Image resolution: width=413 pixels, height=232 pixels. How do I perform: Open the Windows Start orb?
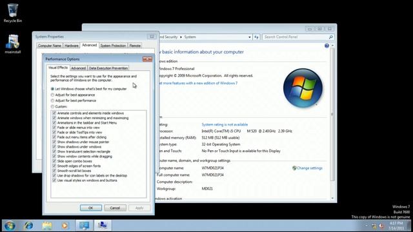10,226
